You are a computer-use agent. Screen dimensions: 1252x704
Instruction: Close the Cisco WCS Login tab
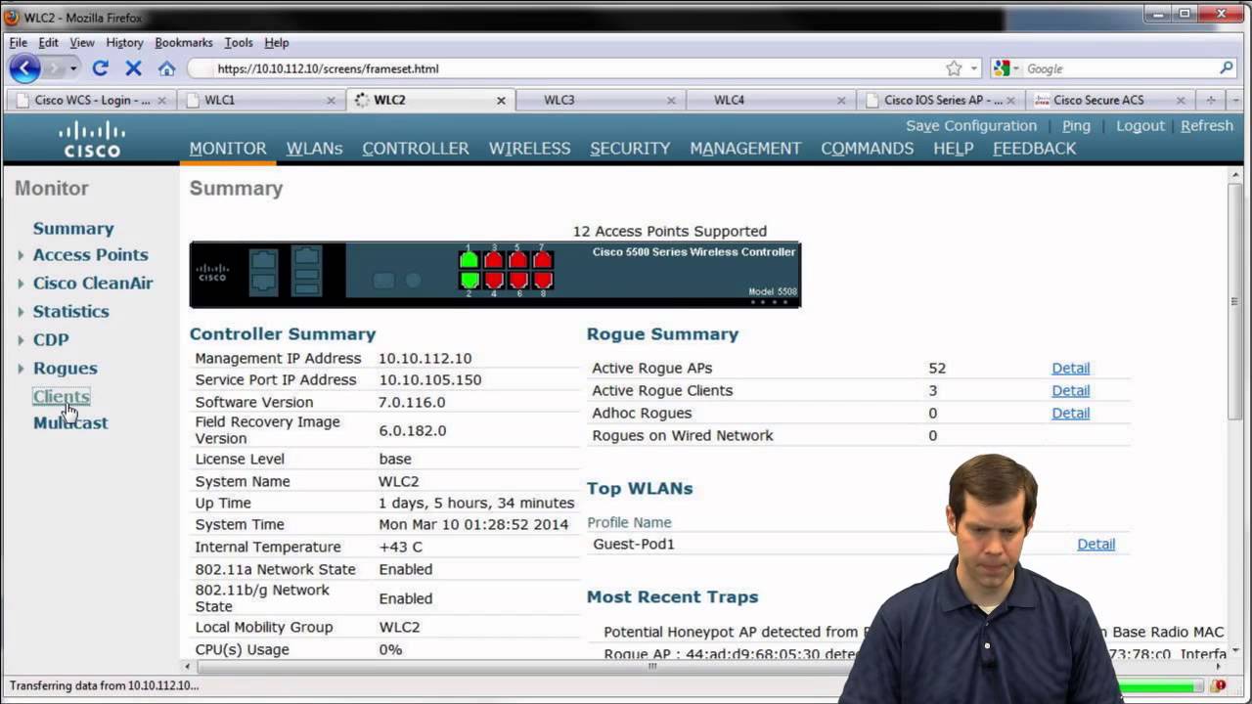coord(161,100)
